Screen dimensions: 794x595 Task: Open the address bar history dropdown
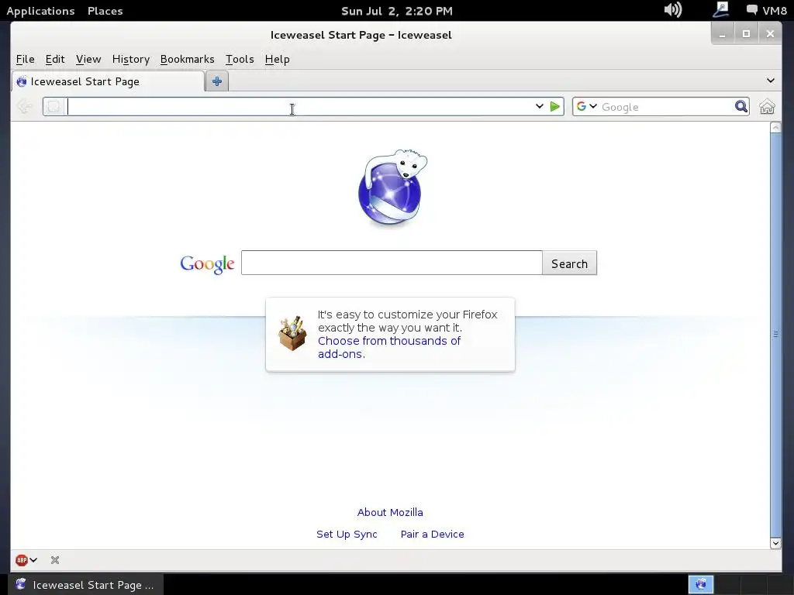coord(540,106)
